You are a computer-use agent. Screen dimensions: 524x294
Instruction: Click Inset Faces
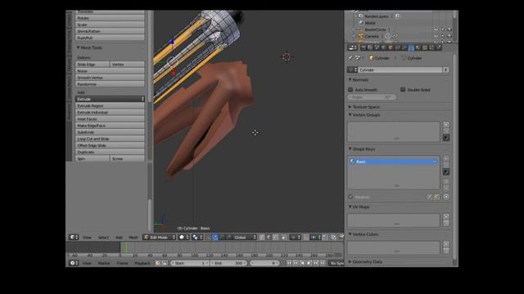[110, 119]
